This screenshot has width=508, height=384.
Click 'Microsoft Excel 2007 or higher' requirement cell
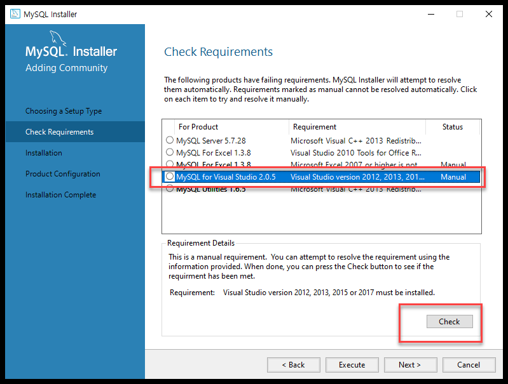(354, 164)
